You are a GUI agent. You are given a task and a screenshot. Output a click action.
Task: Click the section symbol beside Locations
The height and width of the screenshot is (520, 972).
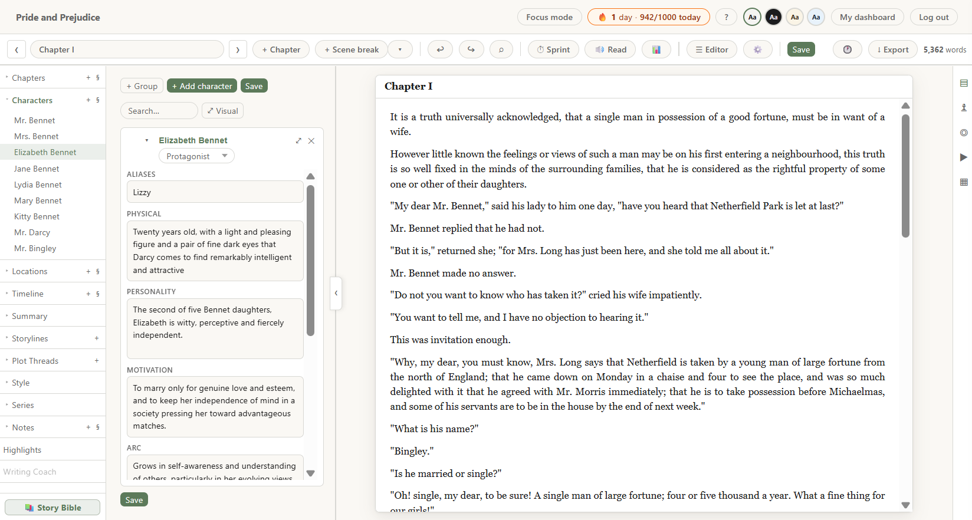(x=98, y=271)
